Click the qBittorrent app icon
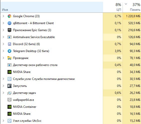The height and width of the screenshot is (124, 141). click(x=9, y=23)
